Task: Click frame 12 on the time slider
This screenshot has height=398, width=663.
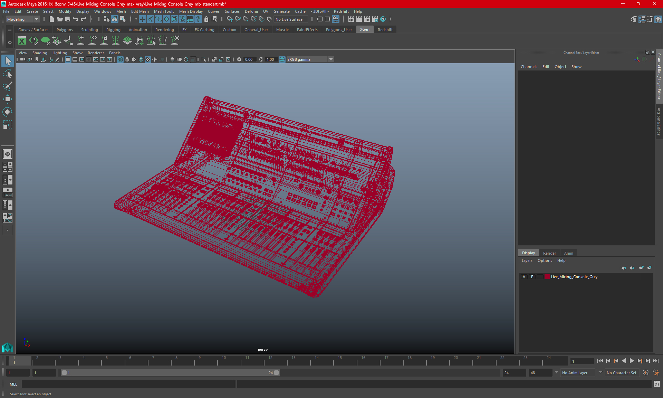Action: [270, 361]
